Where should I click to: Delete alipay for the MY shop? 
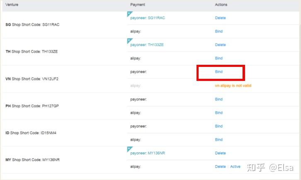click(x=220, y=167)
